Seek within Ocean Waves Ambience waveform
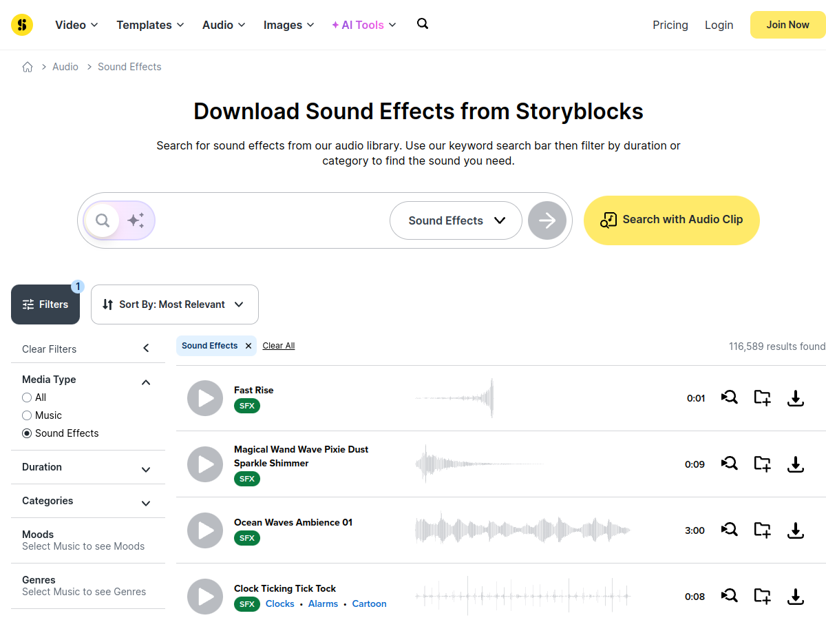 point(523,530)
